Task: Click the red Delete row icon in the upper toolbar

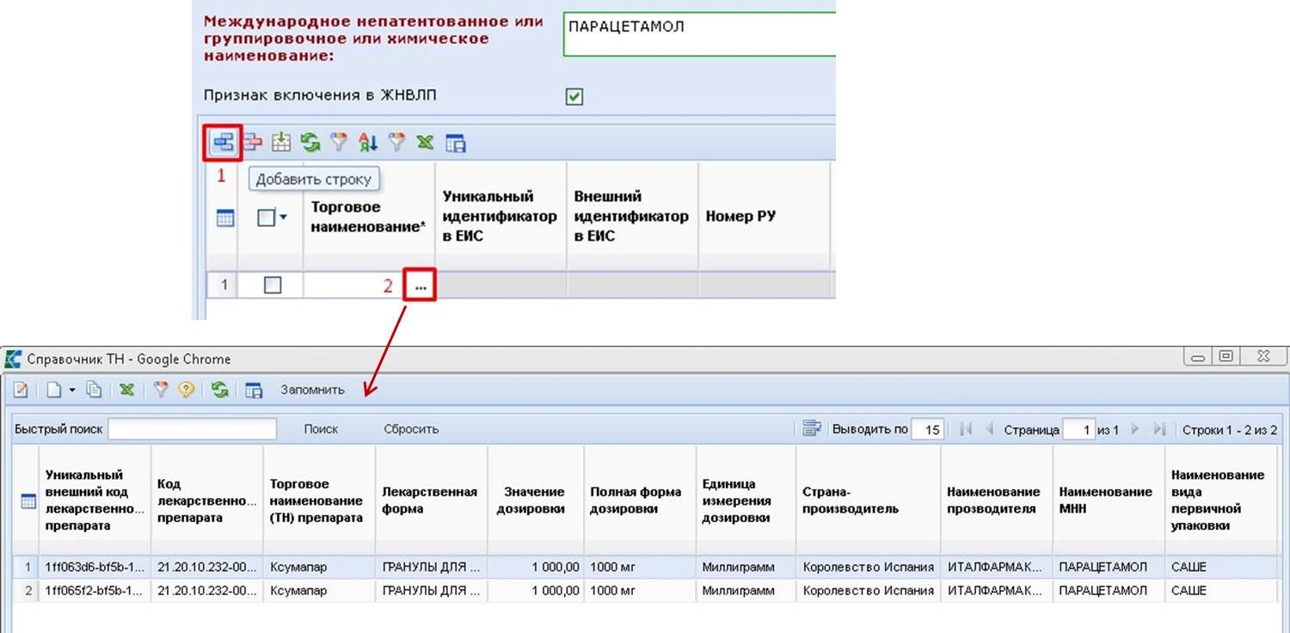Action: coord(252,143)
